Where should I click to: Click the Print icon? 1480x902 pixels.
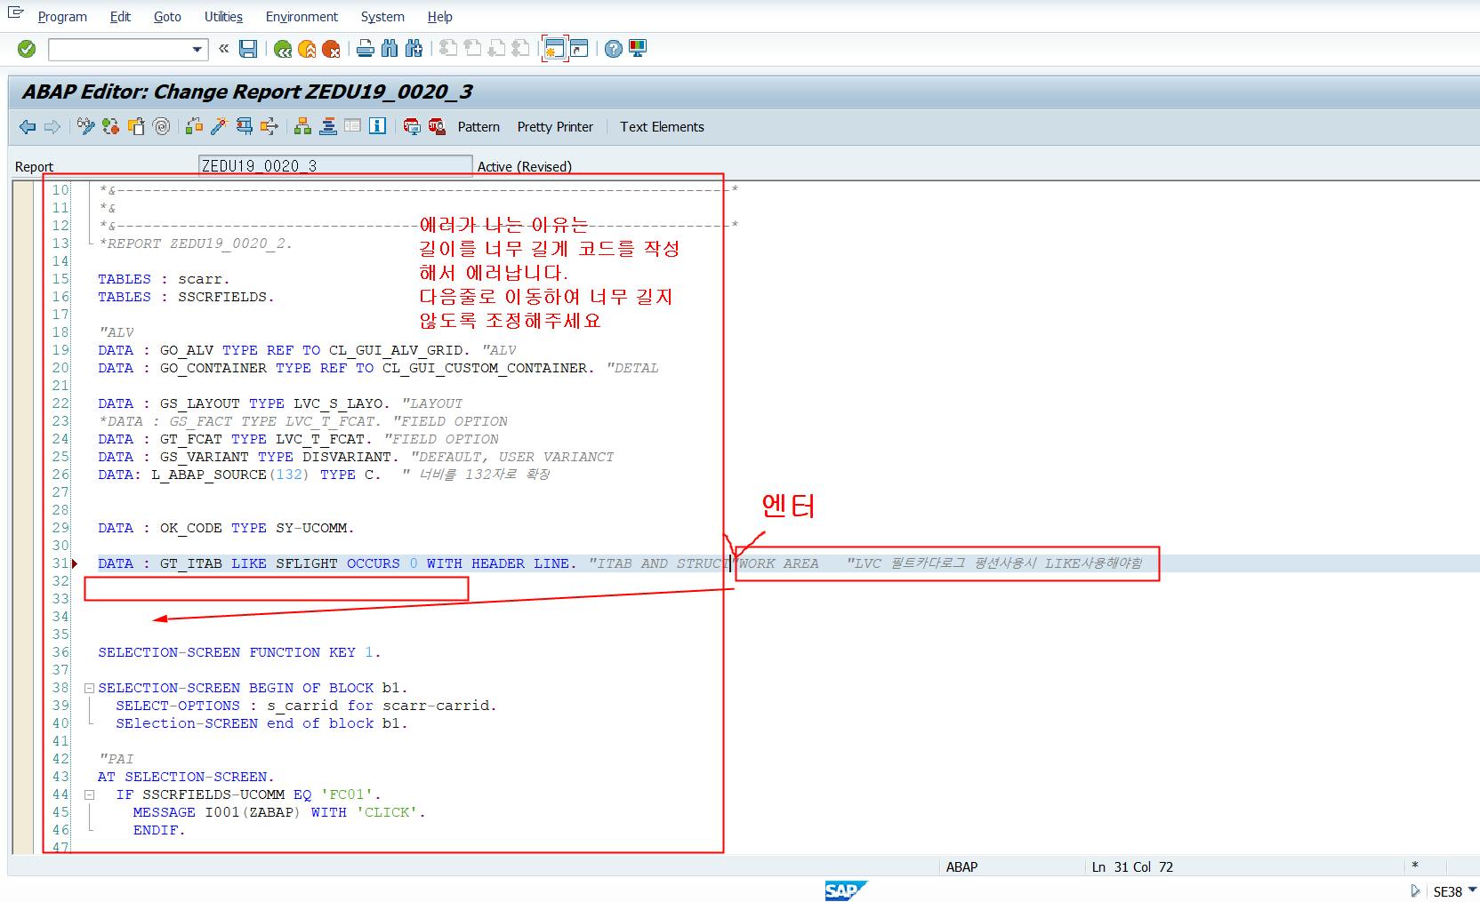(365, 49)
